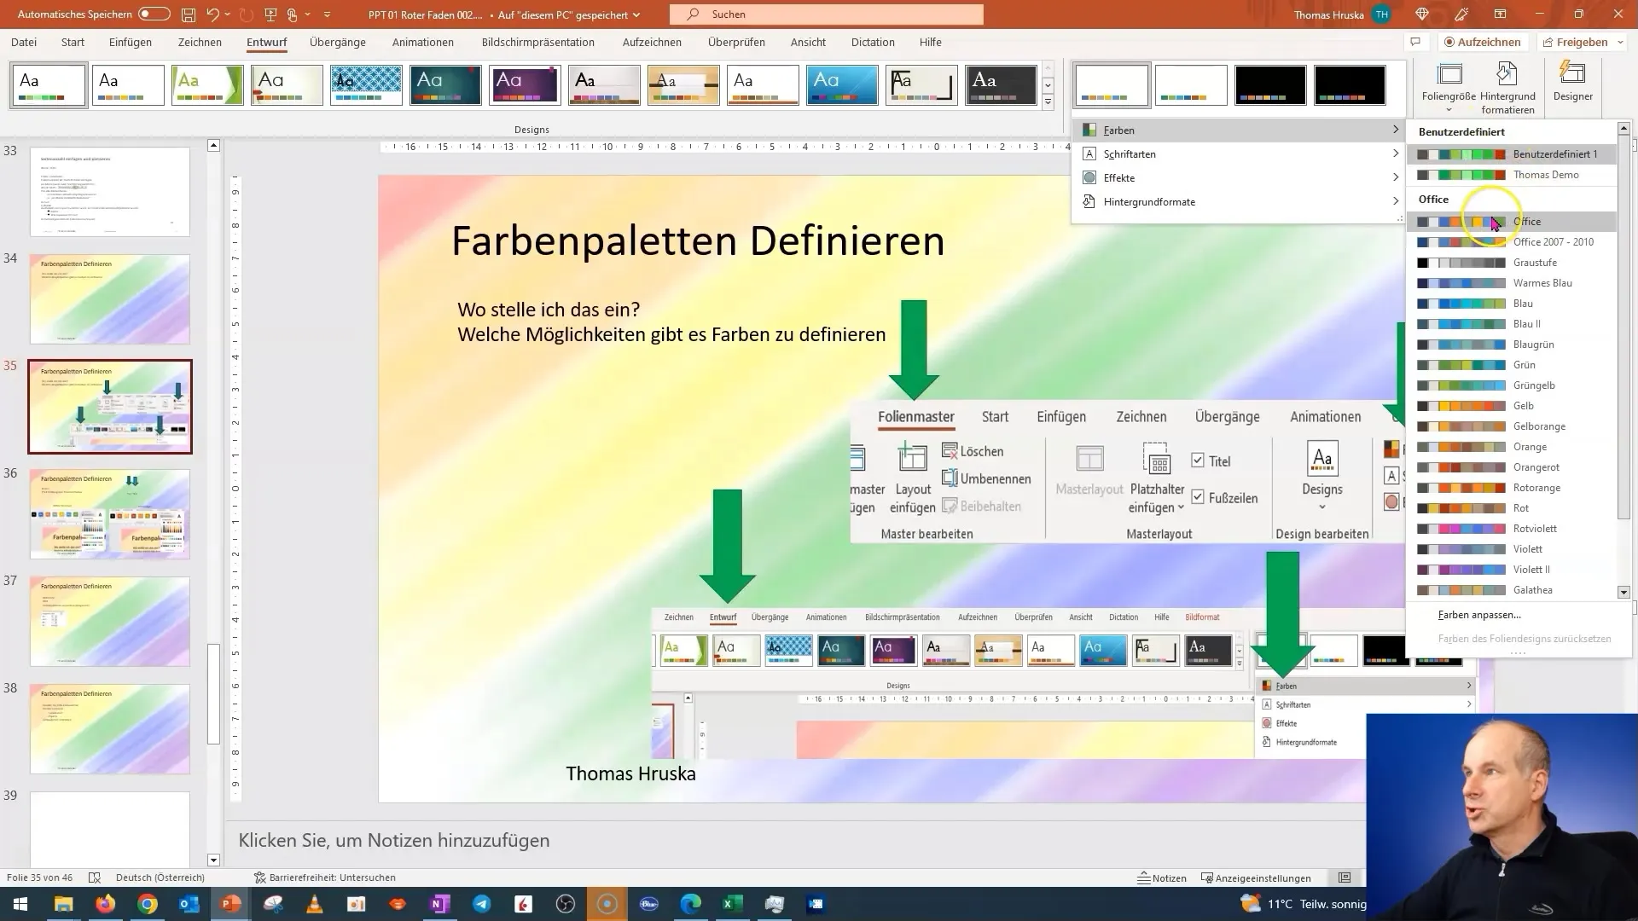Switch to the Übergänge tab
The width and height of the screenshot is (1638, 921).
338,42
